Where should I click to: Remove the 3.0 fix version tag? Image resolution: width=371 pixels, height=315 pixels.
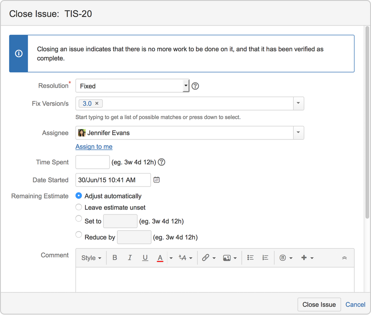coord(97,104)
